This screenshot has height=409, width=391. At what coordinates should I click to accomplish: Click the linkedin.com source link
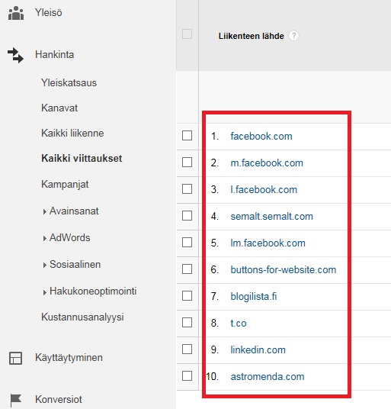(x=258, y=349)
